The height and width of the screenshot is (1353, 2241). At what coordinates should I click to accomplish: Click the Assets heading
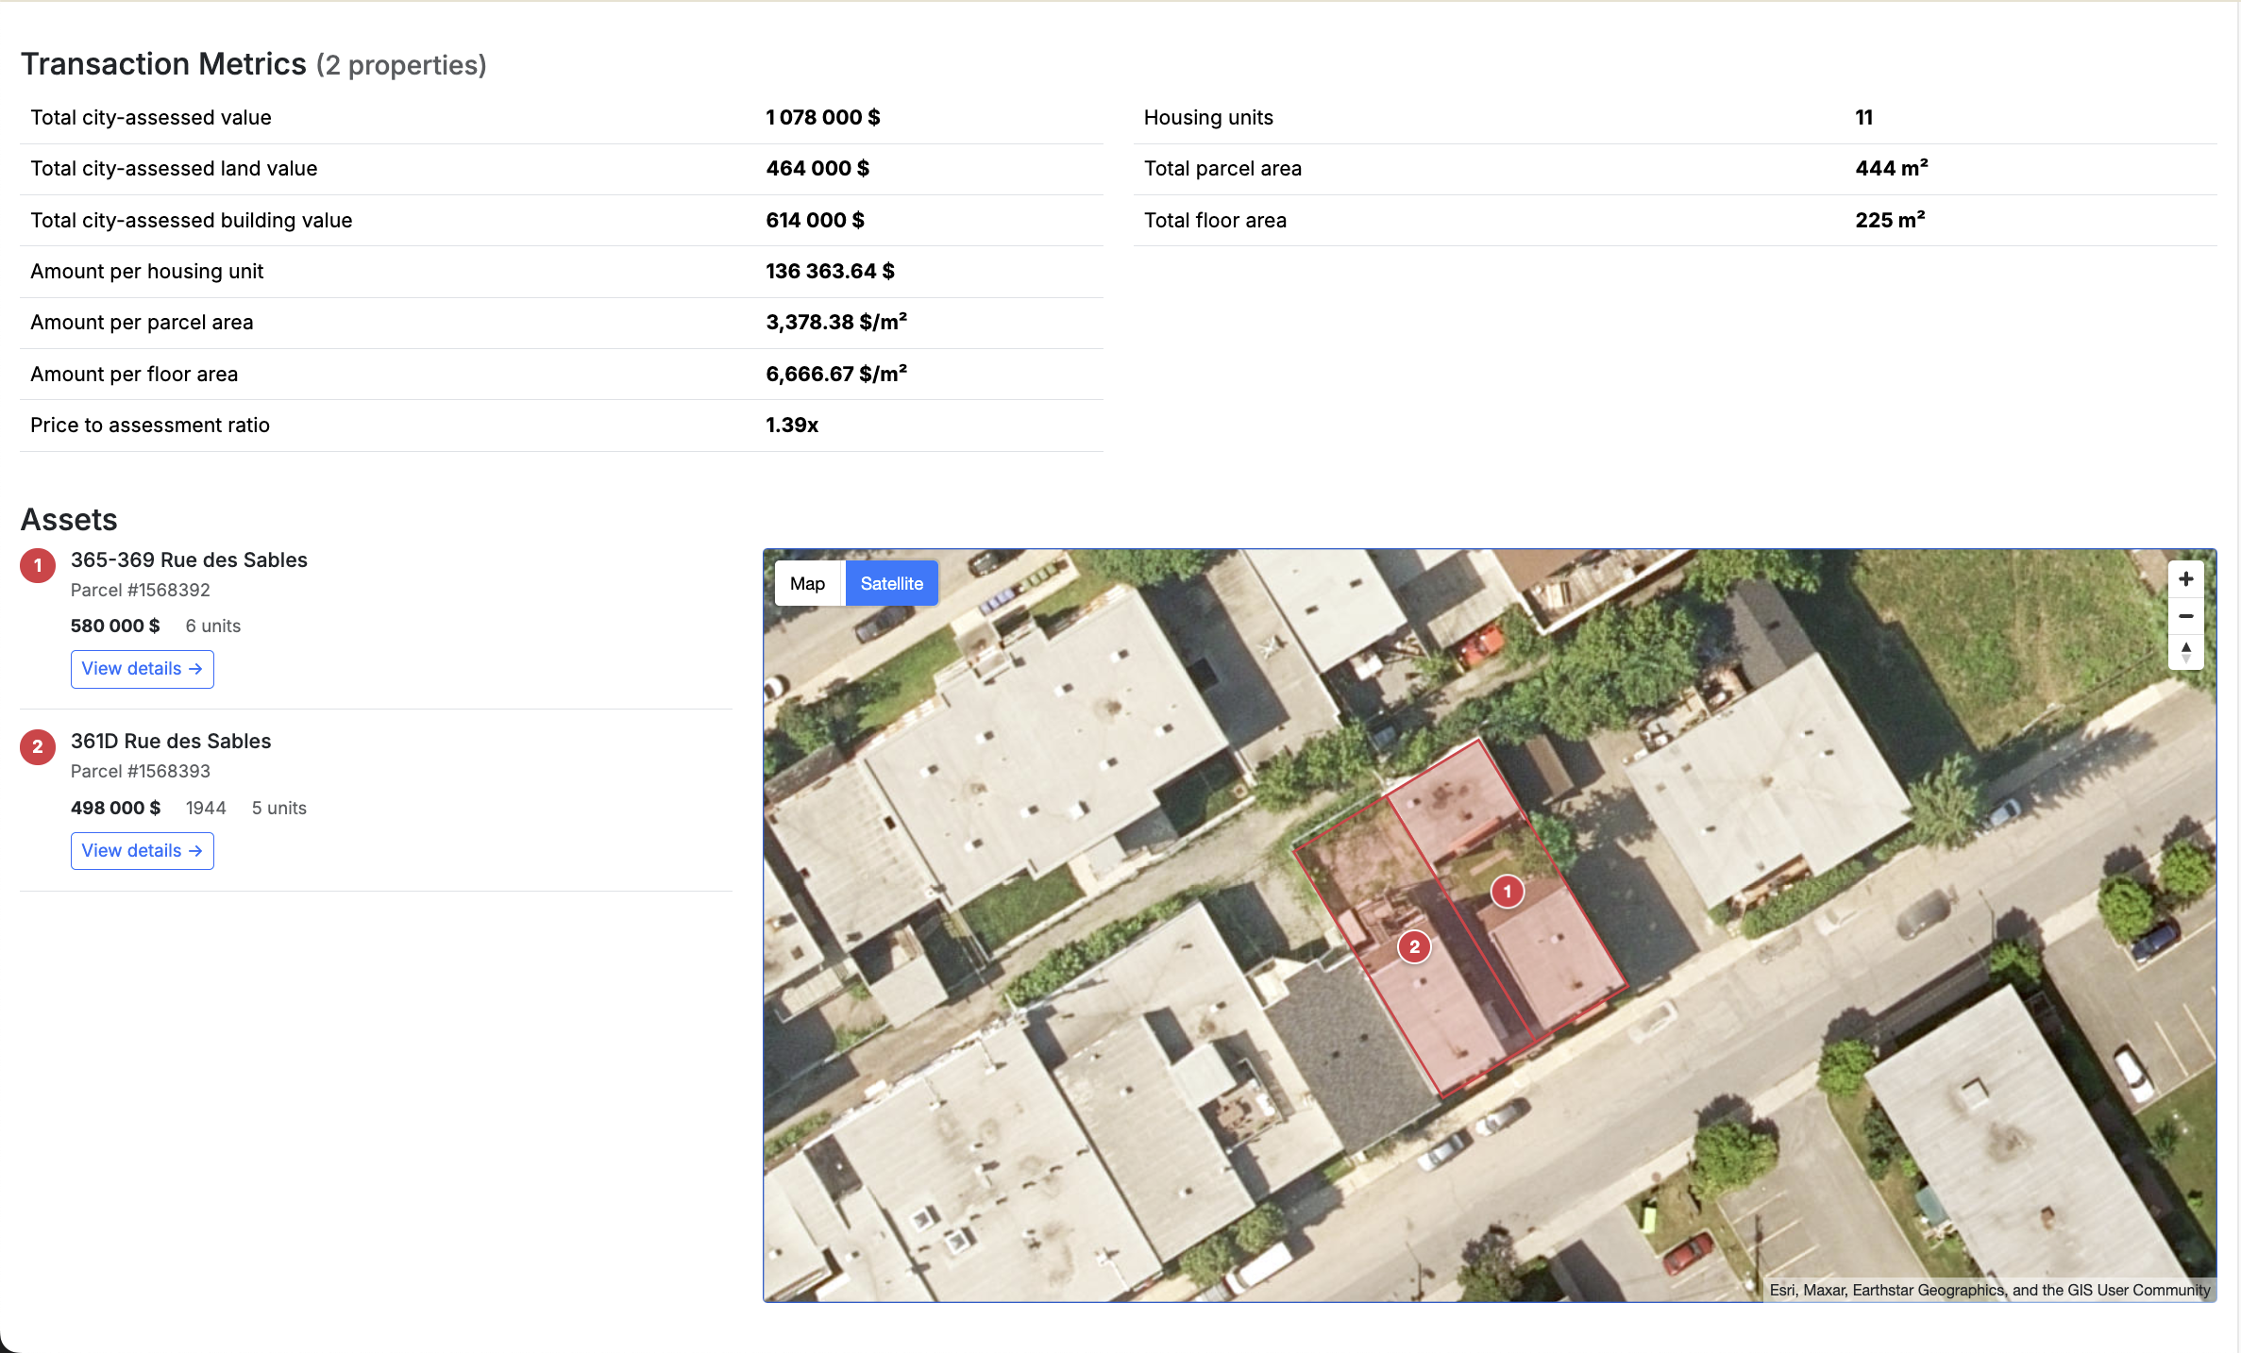click(x=69, y=519)
